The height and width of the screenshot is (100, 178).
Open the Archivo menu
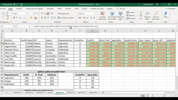tap(3, 9)
